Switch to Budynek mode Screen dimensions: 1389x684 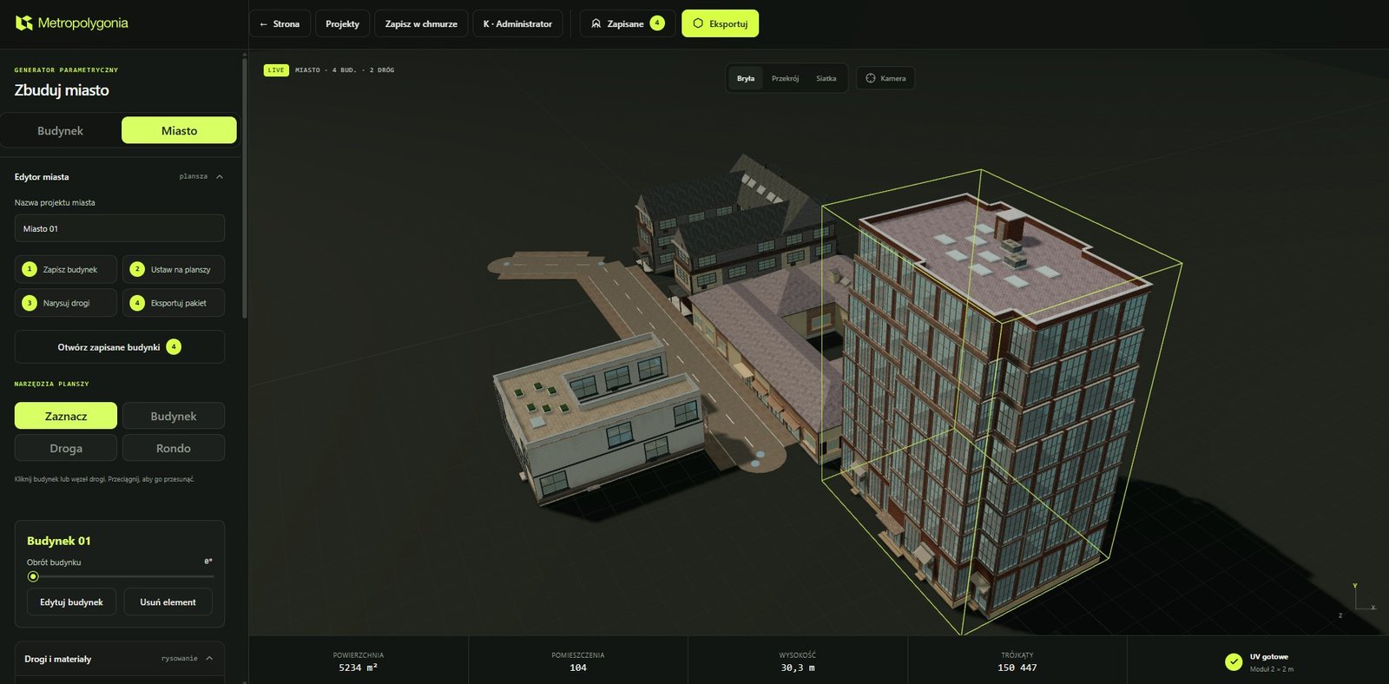click(x=60, y=130)
